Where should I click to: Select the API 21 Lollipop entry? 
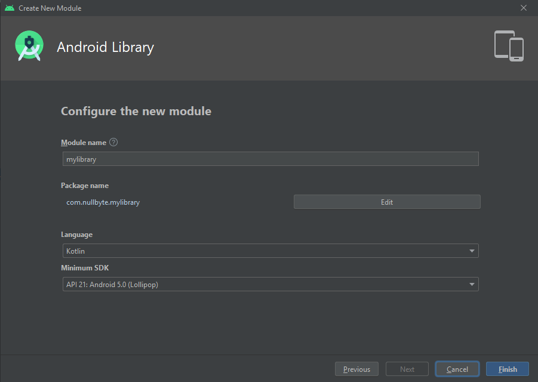111,284
